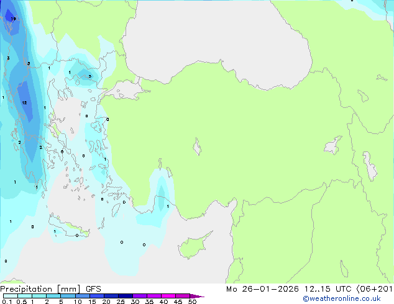
Task: Click the '20' legend scale label
Action: pyautogui.click(x=106, y=302)
